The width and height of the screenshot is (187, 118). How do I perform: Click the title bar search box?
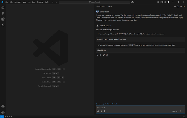click(94, 2)
